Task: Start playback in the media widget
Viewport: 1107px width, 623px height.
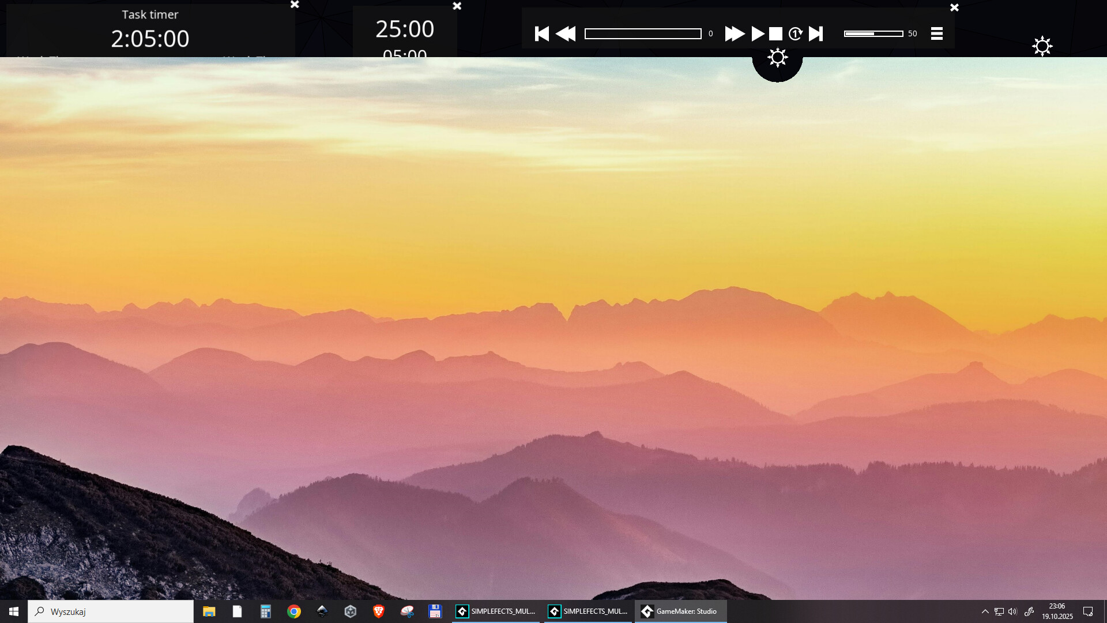Action: point(757,33)
